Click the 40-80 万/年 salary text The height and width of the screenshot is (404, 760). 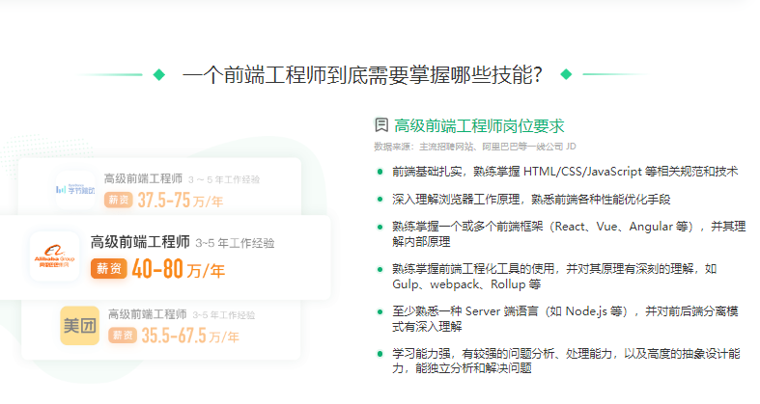(178, 269)
